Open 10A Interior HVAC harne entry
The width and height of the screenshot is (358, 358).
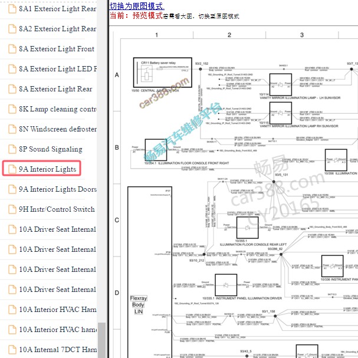[58, 330]
